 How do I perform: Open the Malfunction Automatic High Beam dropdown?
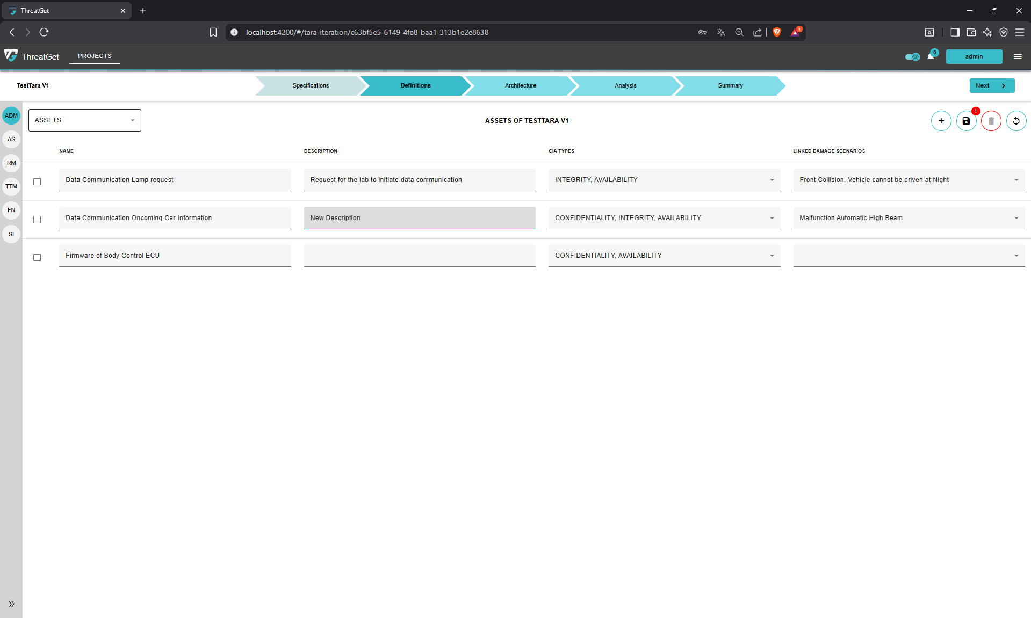point(909,218)
